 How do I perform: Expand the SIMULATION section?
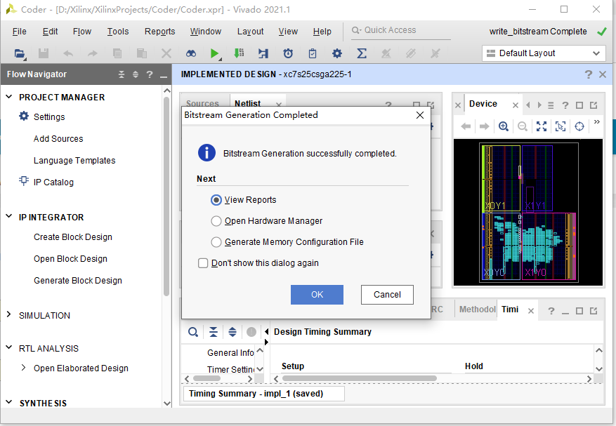(9, 314)
